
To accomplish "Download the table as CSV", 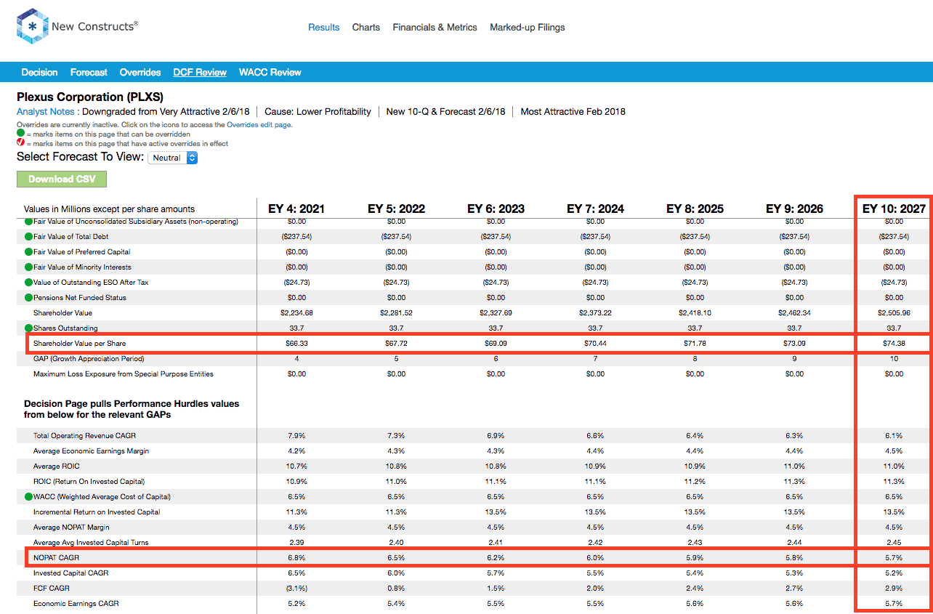I will pos(62,179).
